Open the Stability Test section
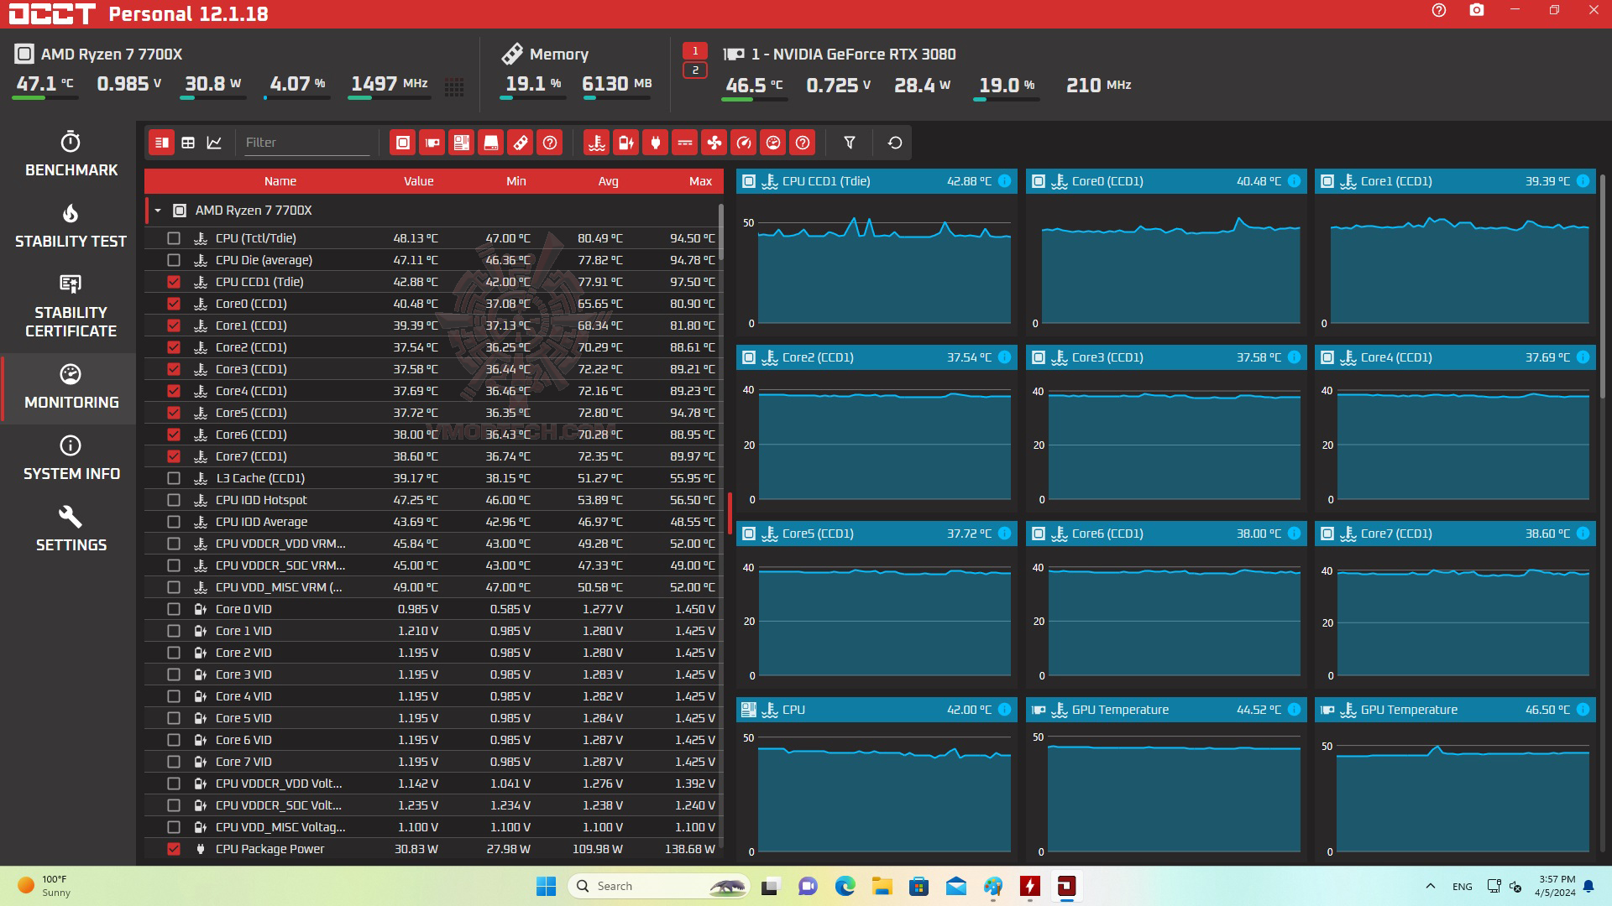1612x906 pixels. click(71, 226)
